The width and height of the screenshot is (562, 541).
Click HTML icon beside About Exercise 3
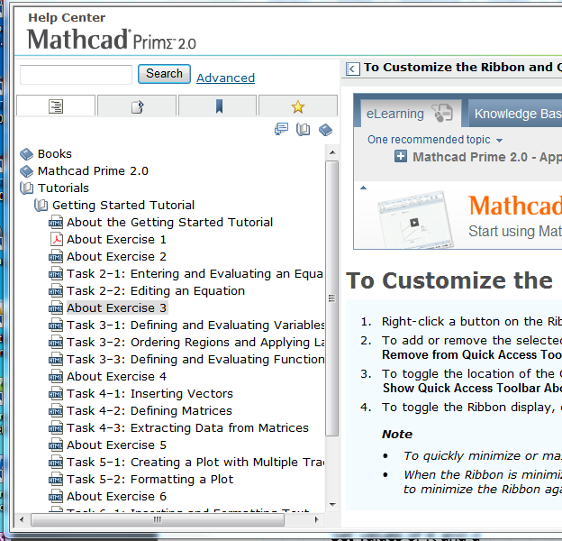(56, 307)
